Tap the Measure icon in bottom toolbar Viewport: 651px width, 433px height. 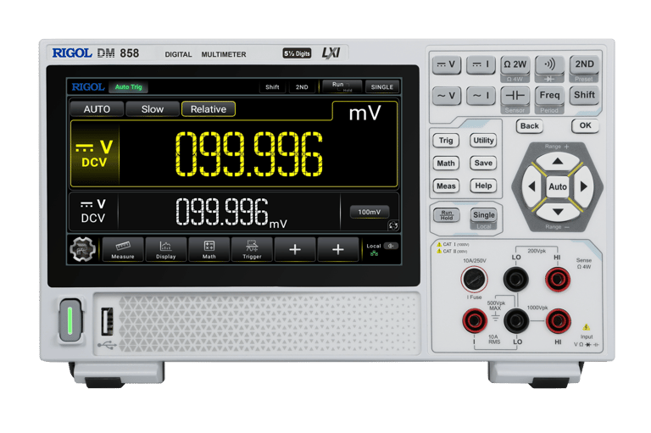pyautogui.click(x=123, y=249)
